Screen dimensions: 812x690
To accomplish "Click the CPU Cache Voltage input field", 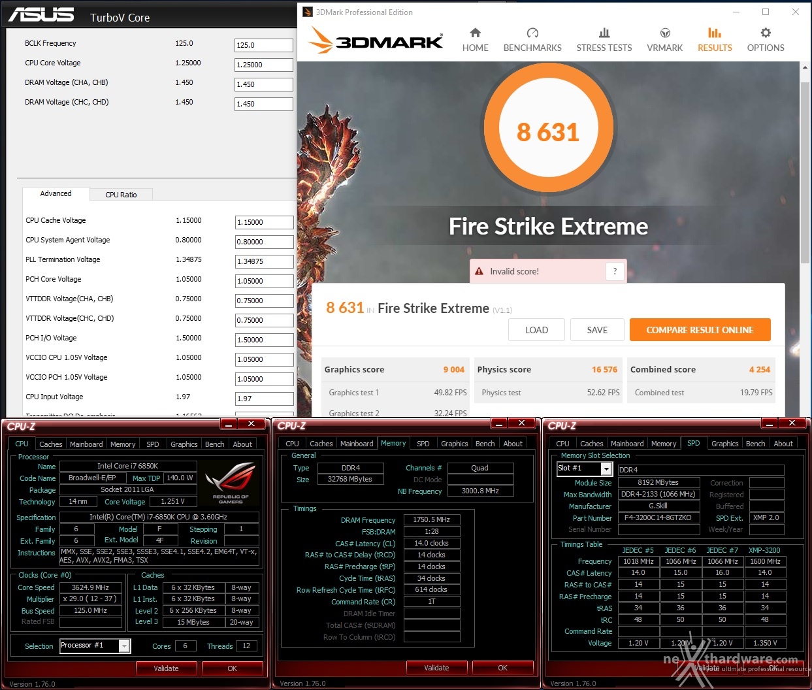I will [264, 222].
